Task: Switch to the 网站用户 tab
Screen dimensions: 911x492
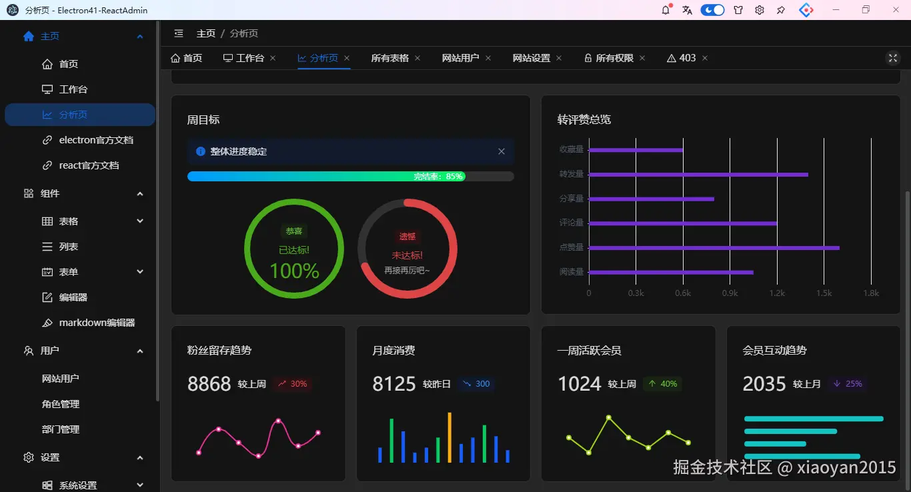Action: click(x=461, y=58)
